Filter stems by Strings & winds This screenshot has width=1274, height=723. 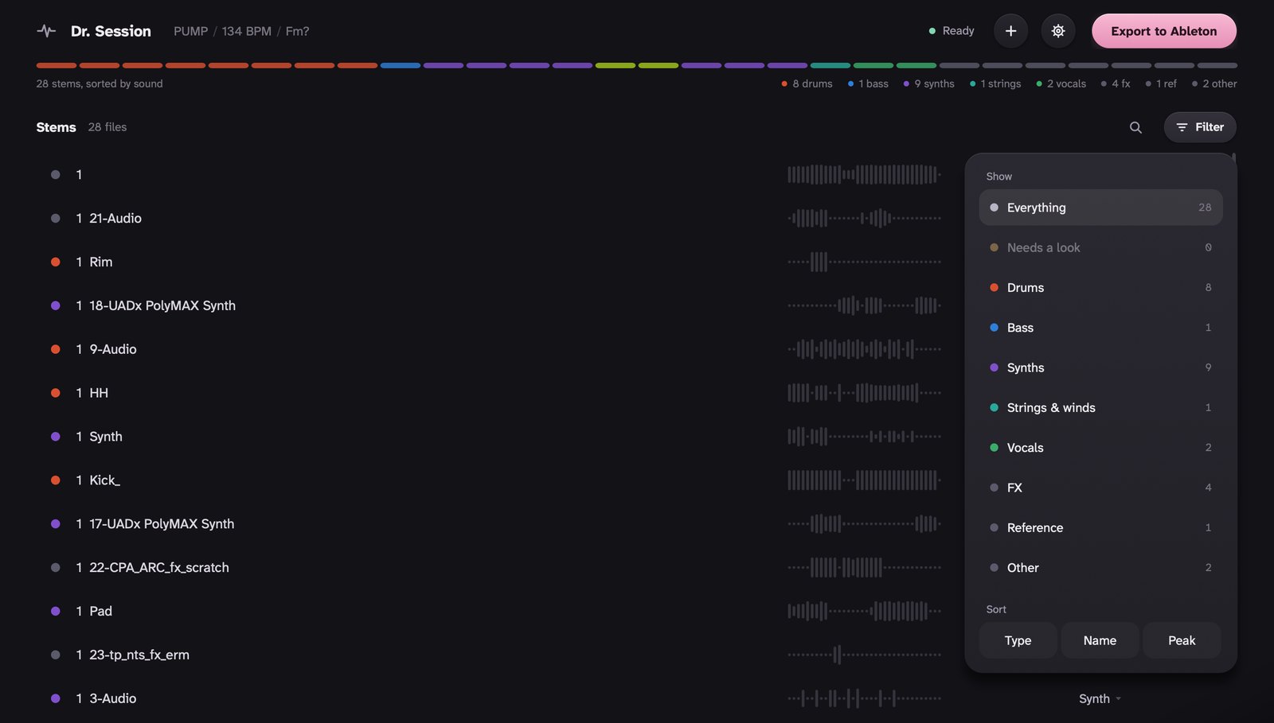tap(1100, 407)
